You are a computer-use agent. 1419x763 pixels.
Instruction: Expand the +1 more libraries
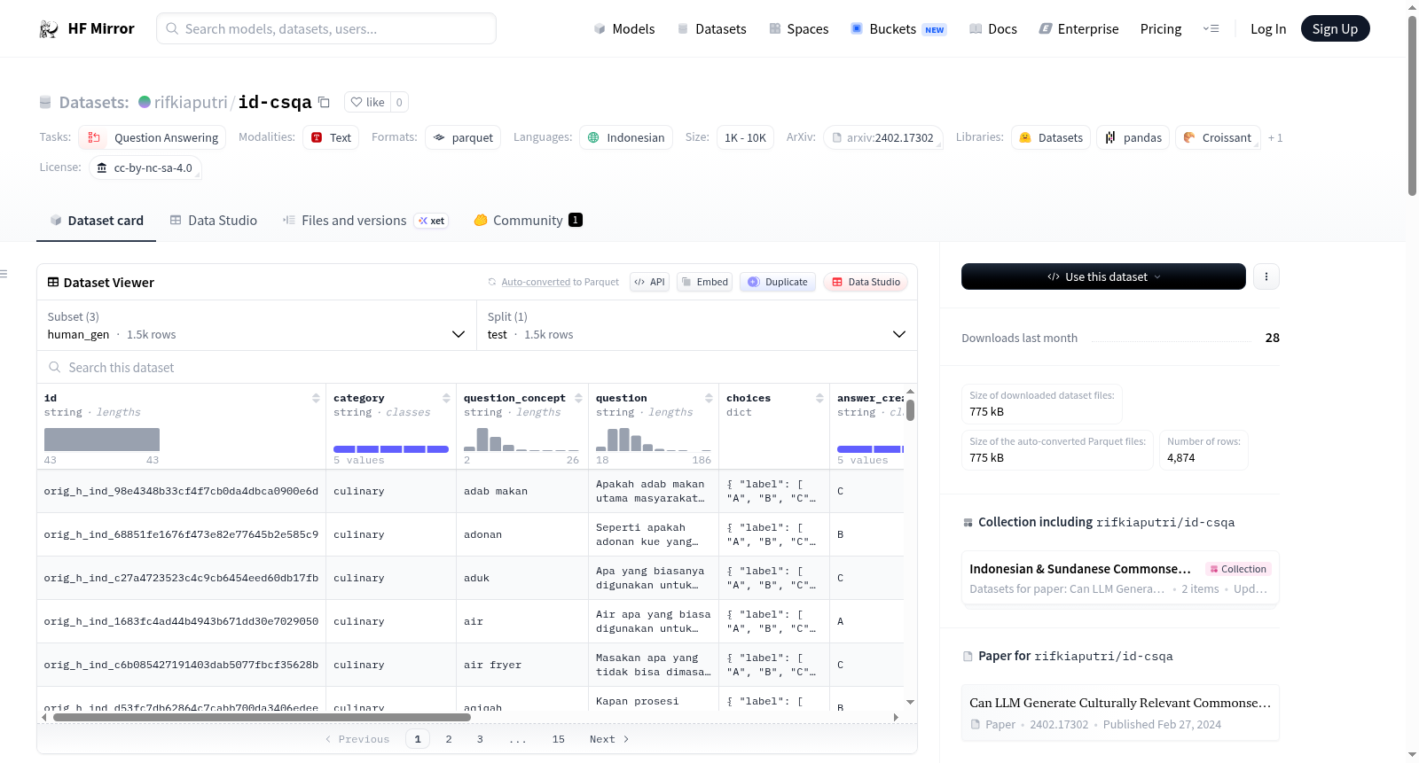1275,137
